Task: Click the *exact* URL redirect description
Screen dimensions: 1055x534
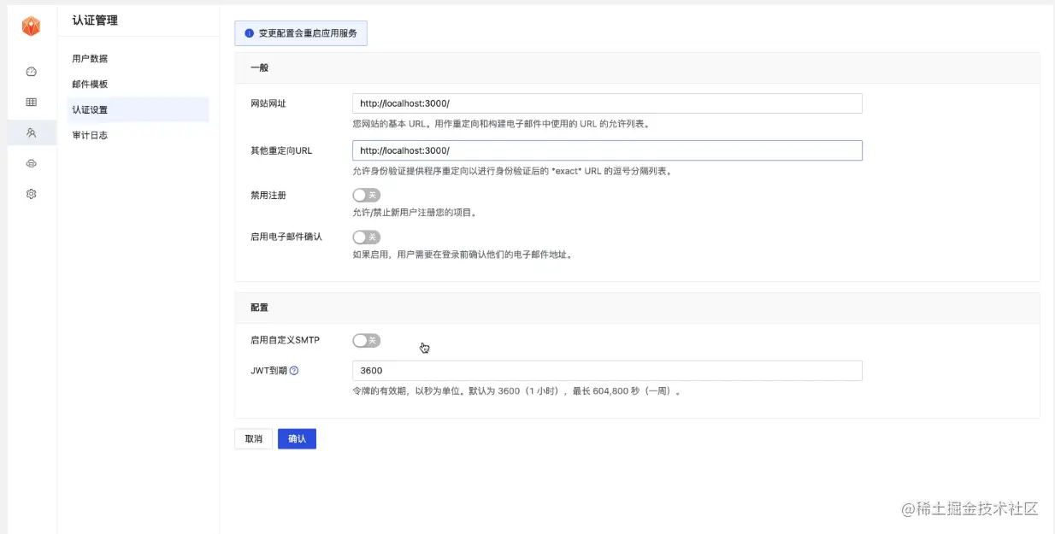Action: point(512,171)
